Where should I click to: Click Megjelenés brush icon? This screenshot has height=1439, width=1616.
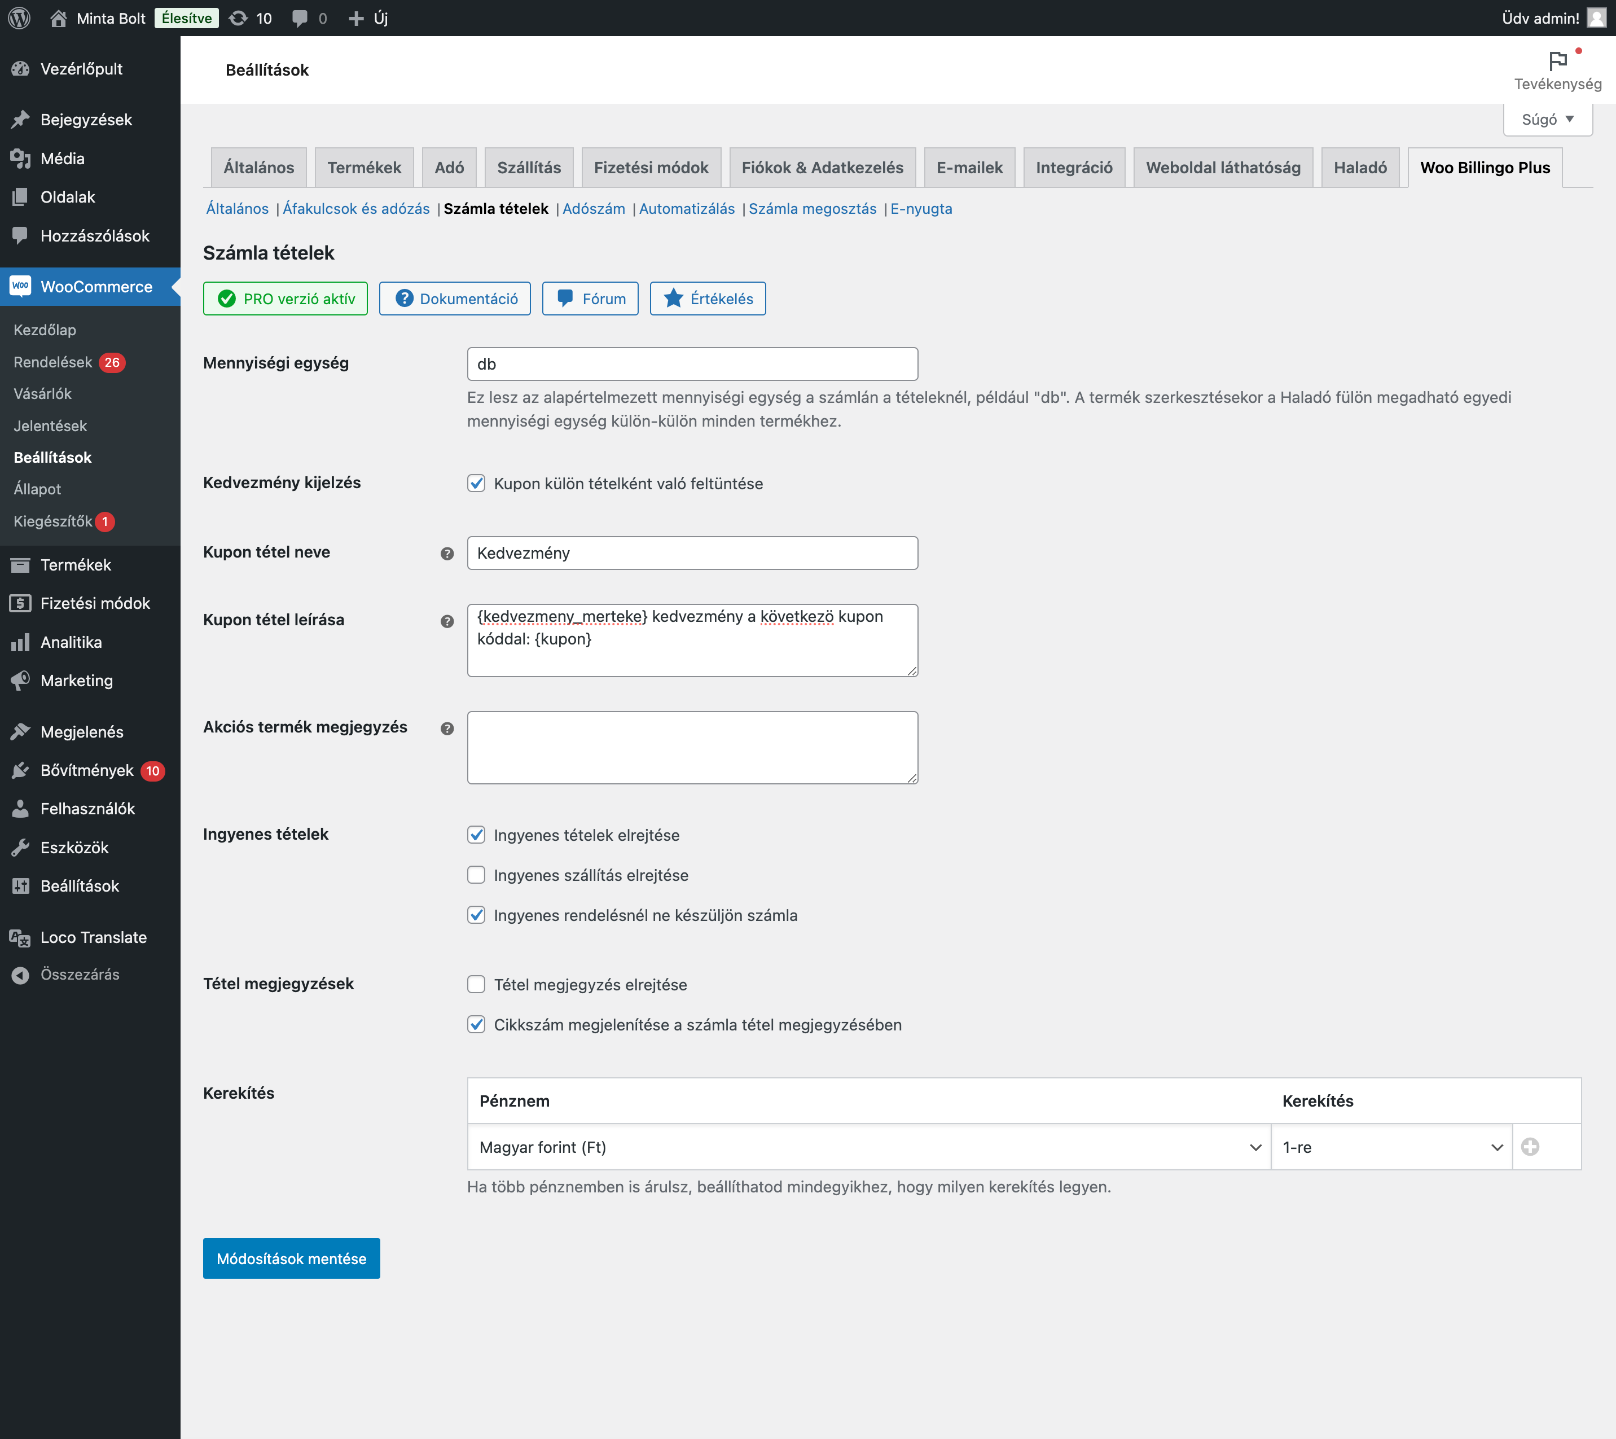coord(20,731)
